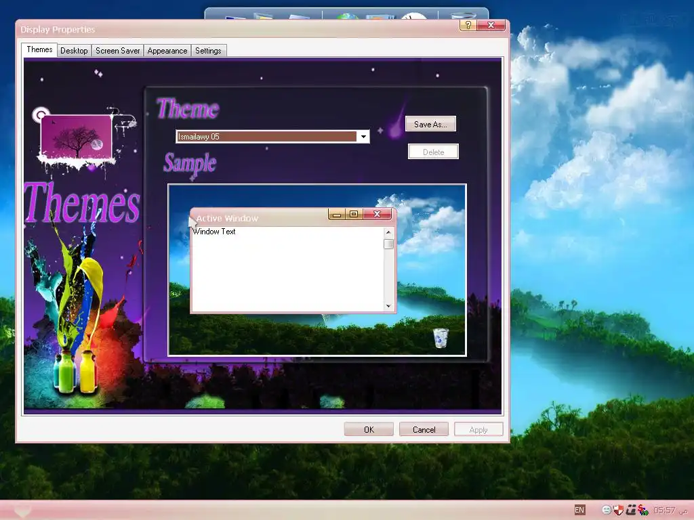Switch to the Desktop tab
The width and height of the screenshot is (694, 520).
pyautogui.click(x=74, y=50)
